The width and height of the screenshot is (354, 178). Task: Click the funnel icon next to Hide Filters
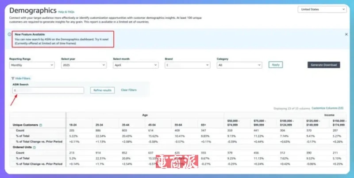click(x=13, y=78)
